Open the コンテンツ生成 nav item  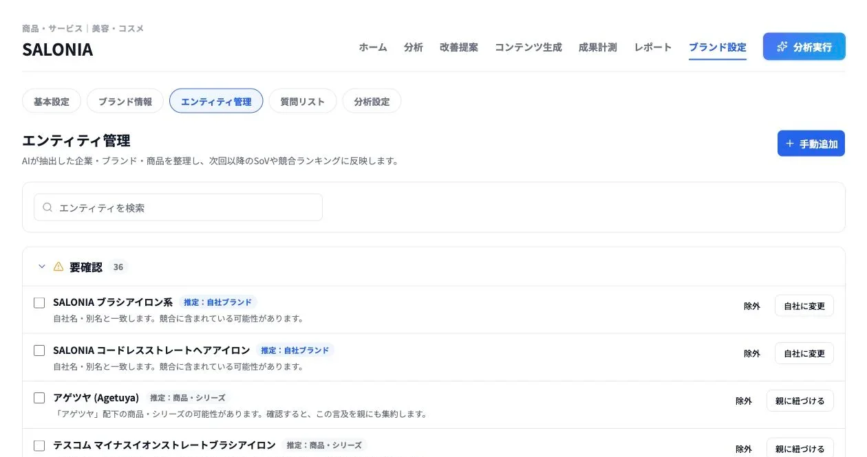point(528,47)
